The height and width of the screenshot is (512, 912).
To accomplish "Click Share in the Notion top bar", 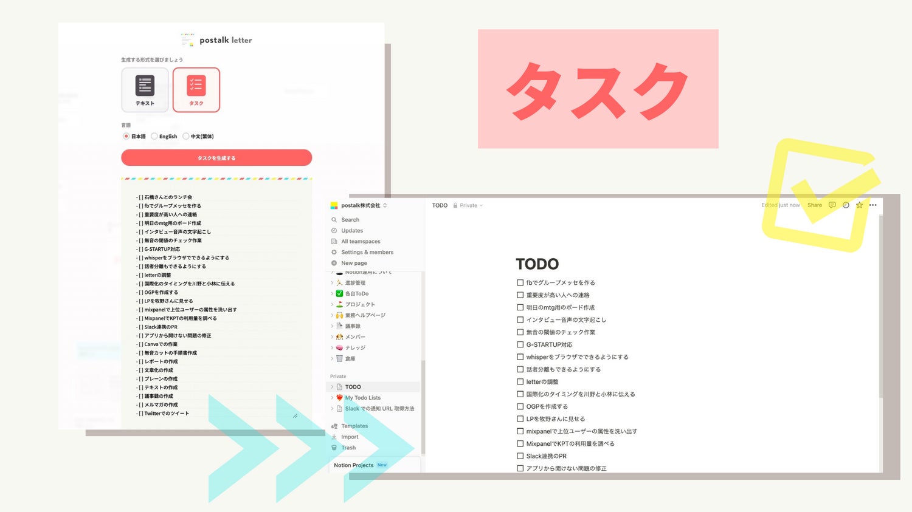I will pyautogui.click(x=815, y=205).
